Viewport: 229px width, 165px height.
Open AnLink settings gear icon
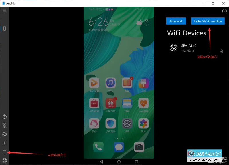[5, 160]
